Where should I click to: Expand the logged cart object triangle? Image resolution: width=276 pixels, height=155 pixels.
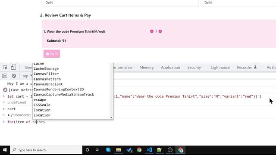click(9, 115)
